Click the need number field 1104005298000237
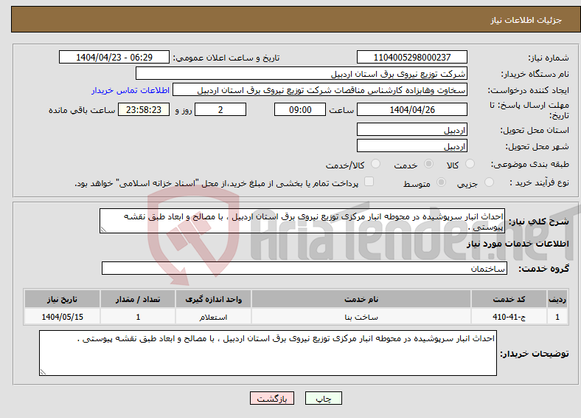Image resolution: width=581 pixels, height=418 pixels. tap(412, 57)
